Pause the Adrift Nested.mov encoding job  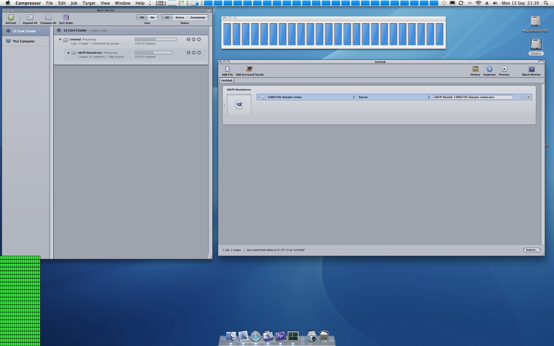click(x=199, y=53)
